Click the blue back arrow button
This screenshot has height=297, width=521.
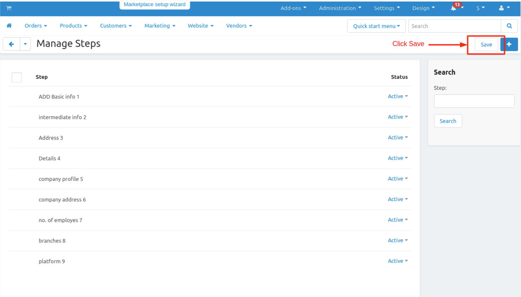pos(11,44)
